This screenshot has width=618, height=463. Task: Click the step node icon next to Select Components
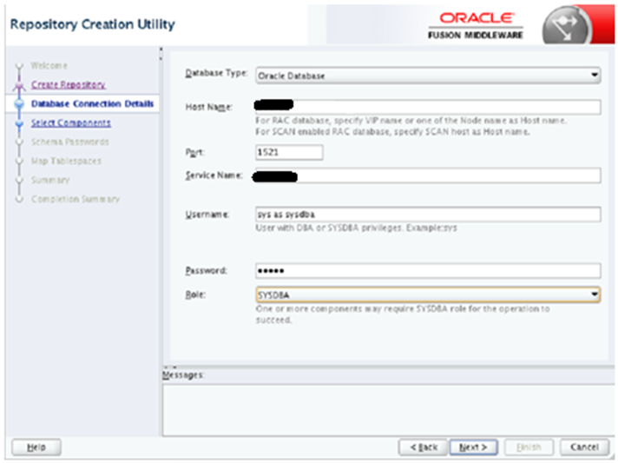pos(19,123)
